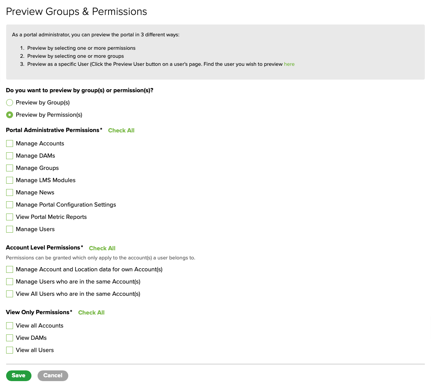Enable Manage Users who are in same Account(s)
Screen dimensions: 431x388
pyautogui.click(x=10, y=282)
